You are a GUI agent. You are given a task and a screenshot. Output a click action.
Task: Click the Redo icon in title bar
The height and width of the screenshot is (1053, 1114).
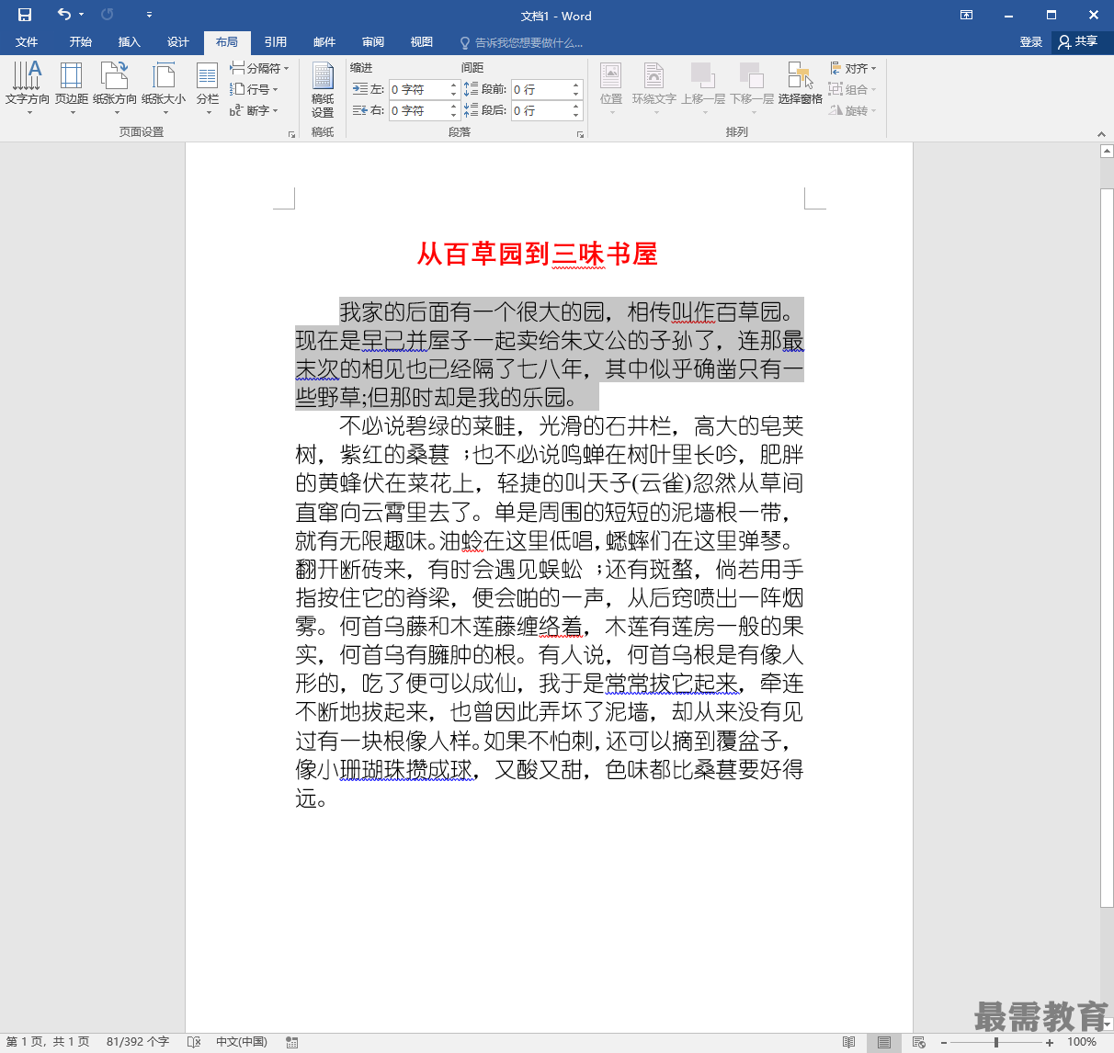coord(108,15)
